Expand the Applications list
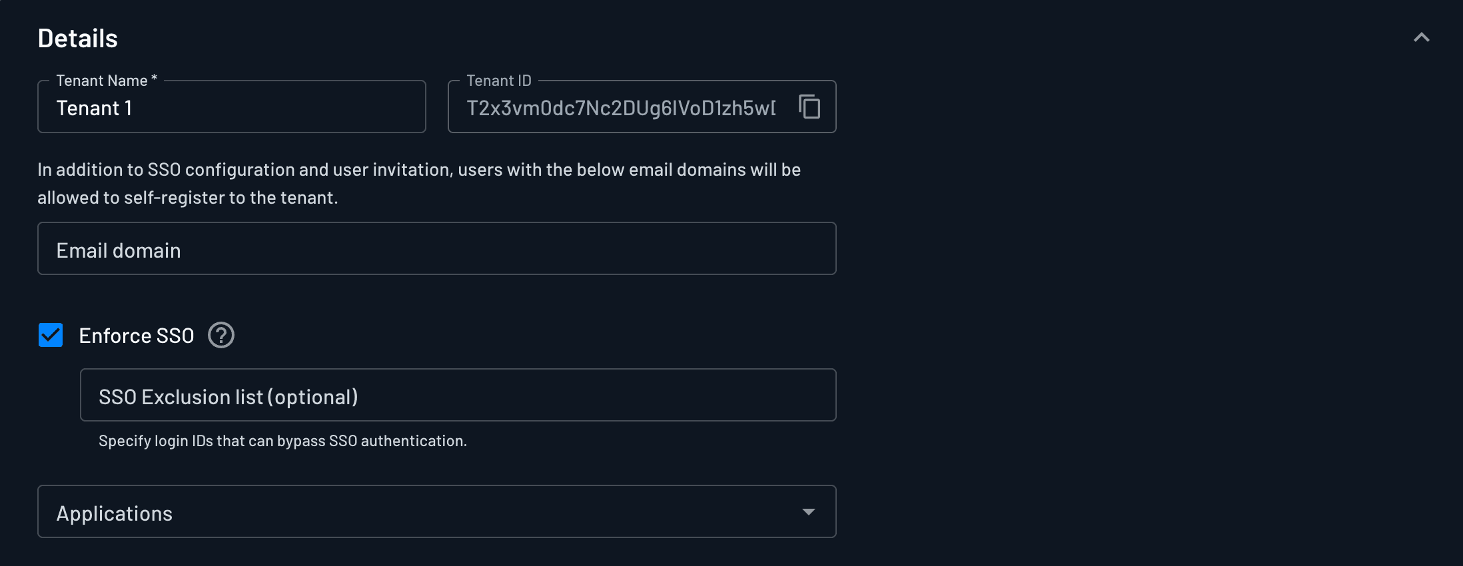This screenshot has height=566, width=1463. 809,511
